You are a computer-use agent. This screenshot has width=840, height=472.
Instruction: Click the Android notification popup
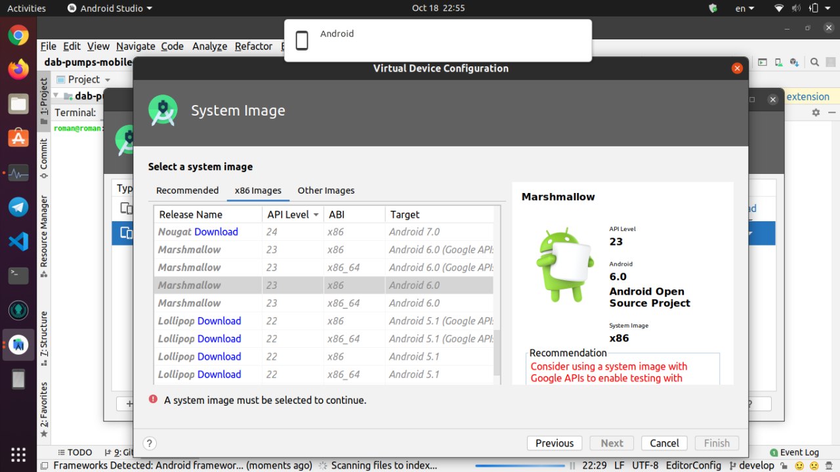coord(438,41)
